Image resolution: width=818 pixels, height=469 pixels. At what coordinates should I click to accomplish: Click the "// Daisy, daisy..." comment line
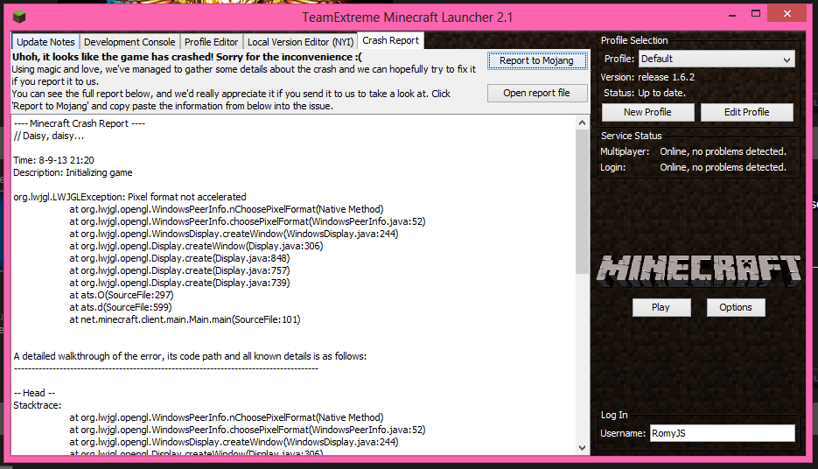tap(48, 136)
